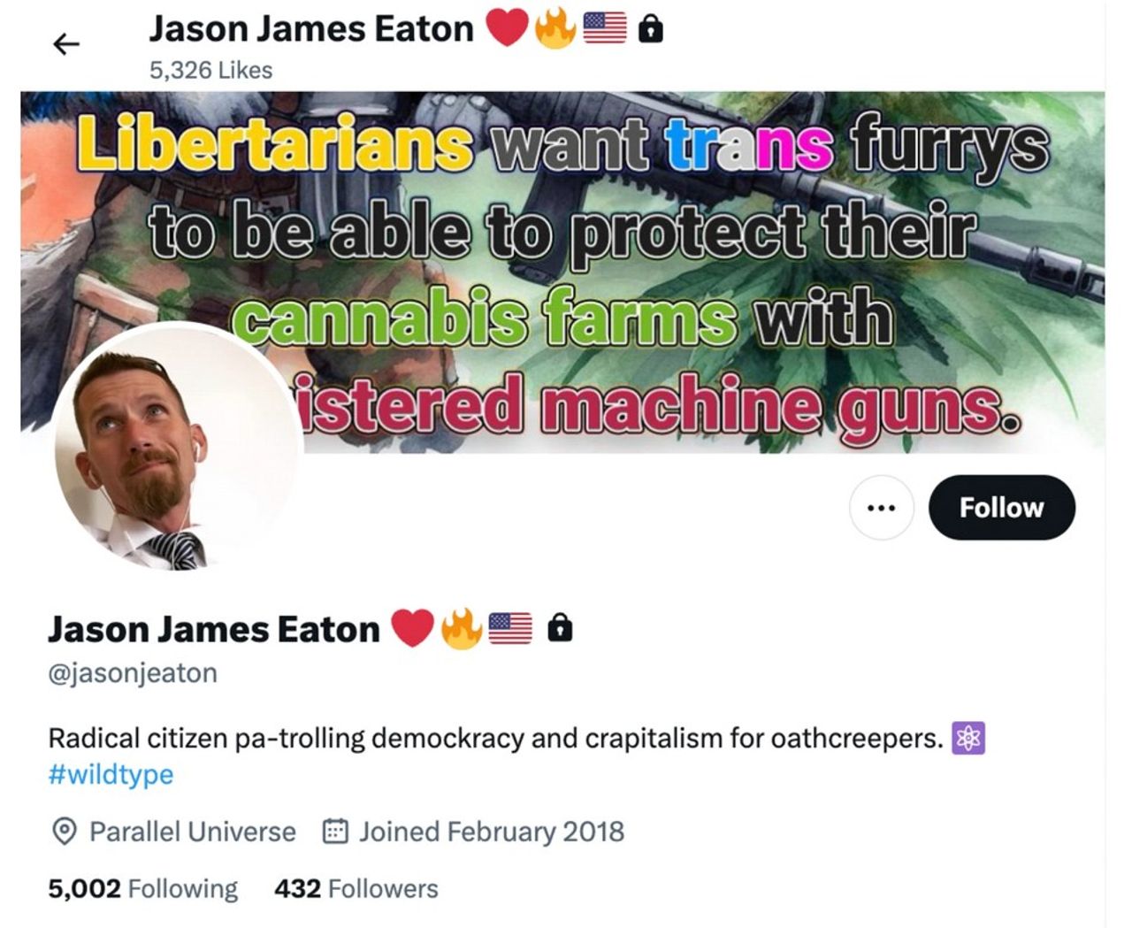Click the padlock icon in top header
Image resolution: width=1132 pixels, height=928 pixels.
pyautogui.click(x=651, y=29)
